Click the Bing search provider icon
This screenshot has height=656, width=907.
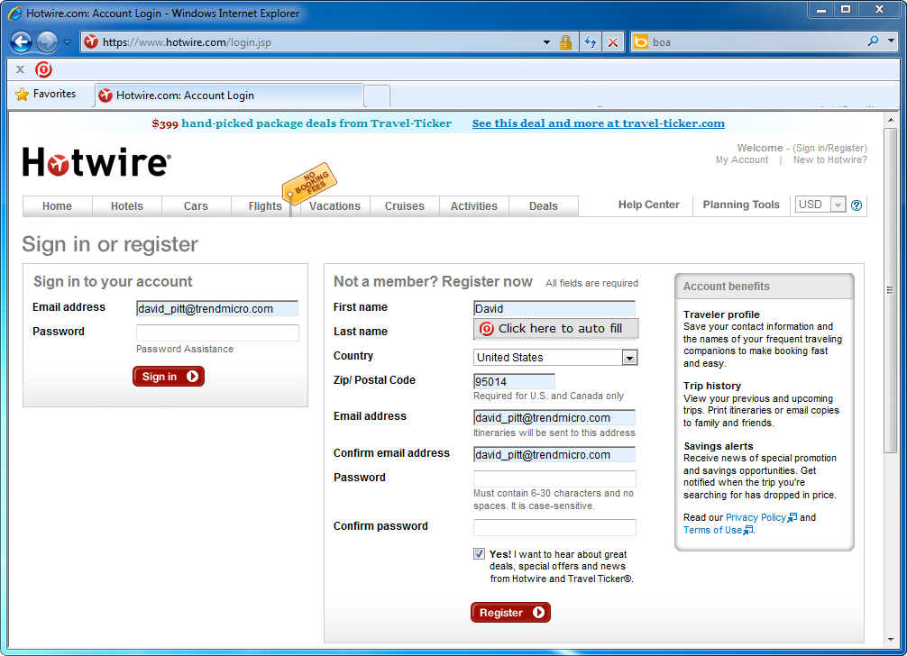coord(640,42)
